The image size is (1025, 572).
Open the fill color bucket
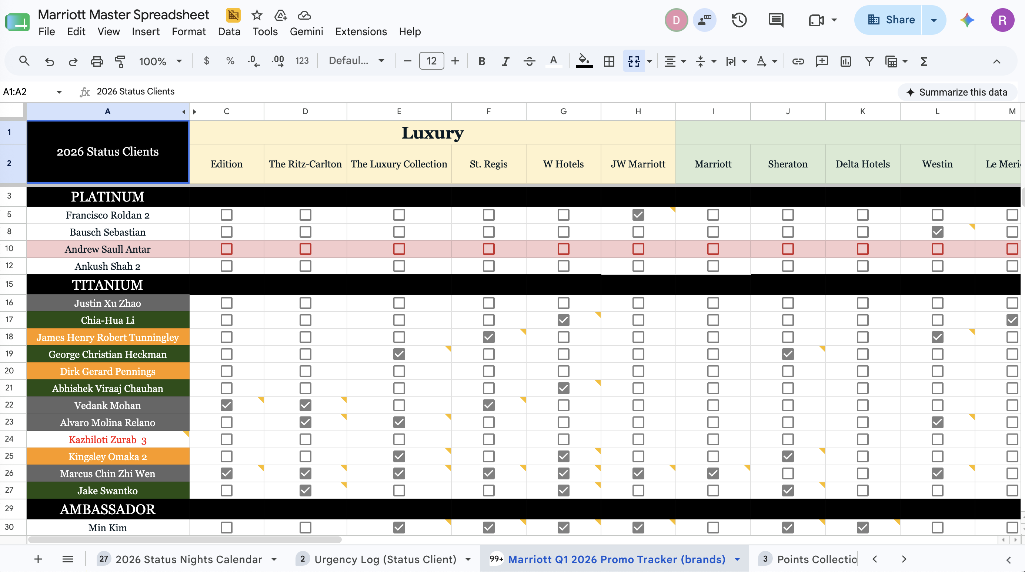coord(584,61)
